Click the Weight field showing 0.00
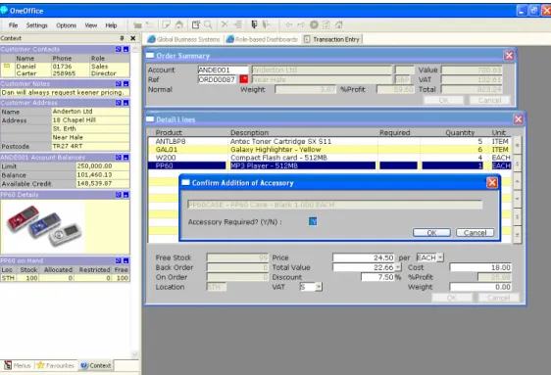Viewport: 551px width, 375px height. 480,287
